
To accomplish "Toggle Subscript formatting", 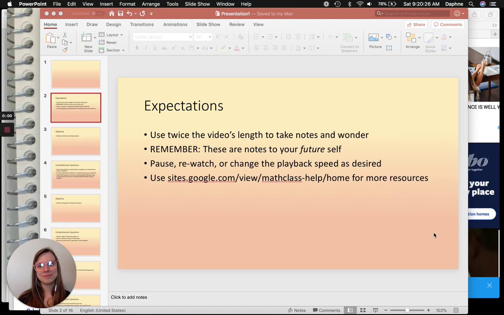I will pyautogui.click(x=182, y=48).
